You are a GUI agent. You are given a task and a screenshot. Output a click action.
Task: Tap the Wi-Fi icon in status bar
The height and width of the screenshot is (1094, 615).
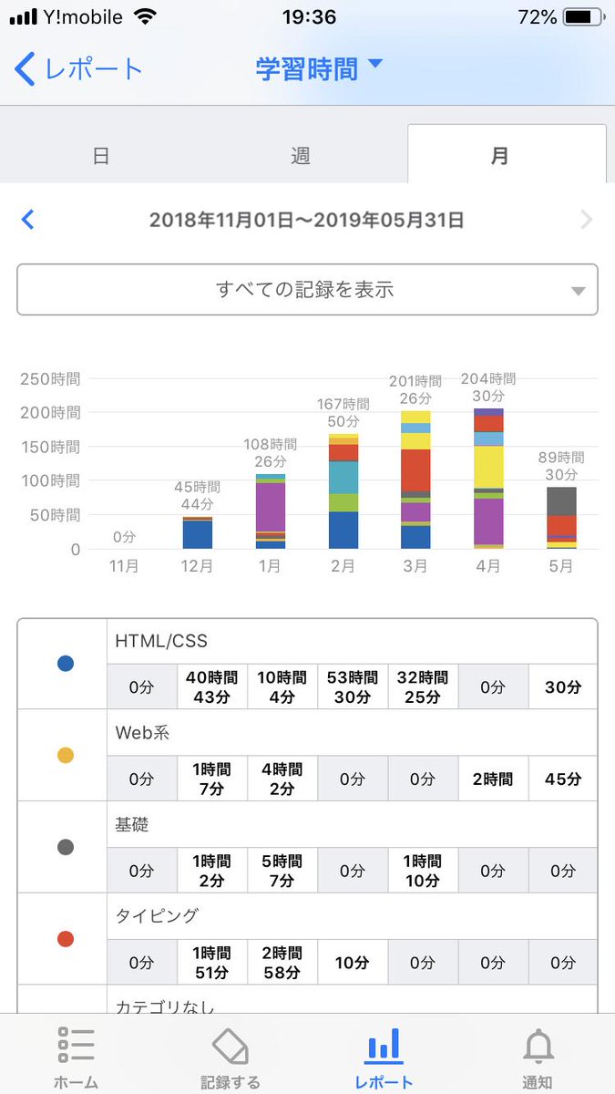[x=144, y=17]
